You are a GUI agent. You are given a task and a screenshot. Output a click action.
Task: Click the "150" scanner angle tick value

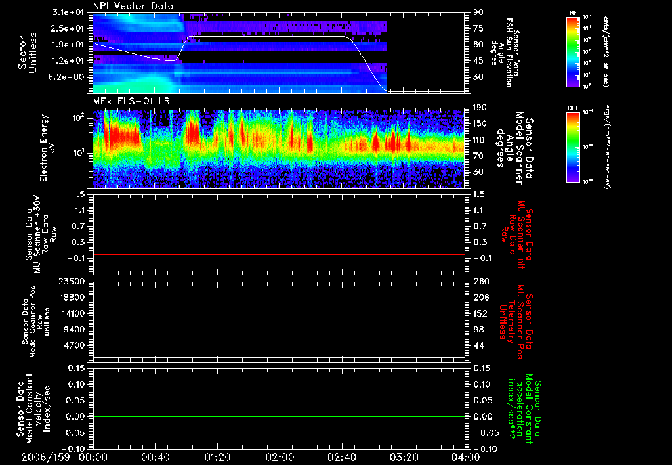pos(480,123)
